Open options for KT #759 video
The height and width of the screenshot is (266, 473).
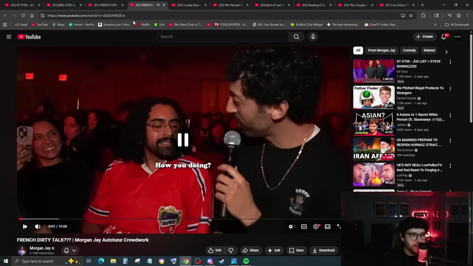450,62
